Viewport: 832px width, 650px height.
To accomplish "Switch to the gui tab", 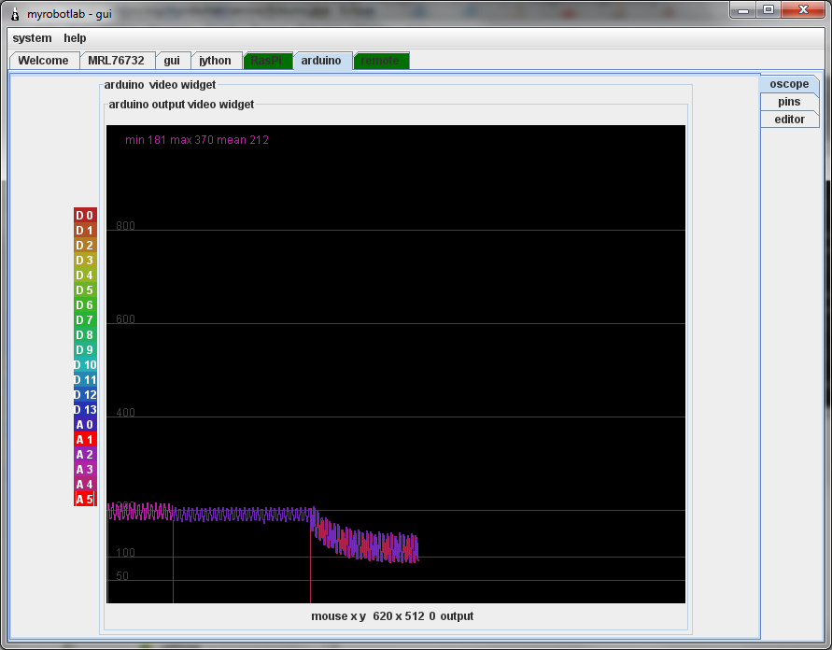I will pyautogui.click(x=172, y=61).
